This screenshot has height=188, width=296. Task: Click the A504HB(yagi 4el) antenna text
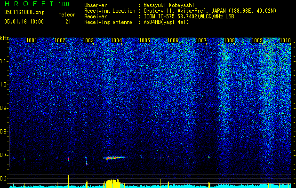tap(166, 22)
